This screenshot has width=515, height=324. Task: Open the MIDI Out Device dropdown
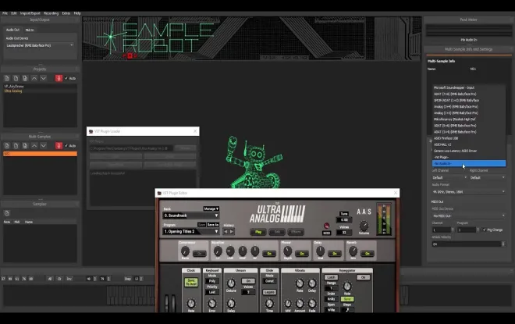468,216
